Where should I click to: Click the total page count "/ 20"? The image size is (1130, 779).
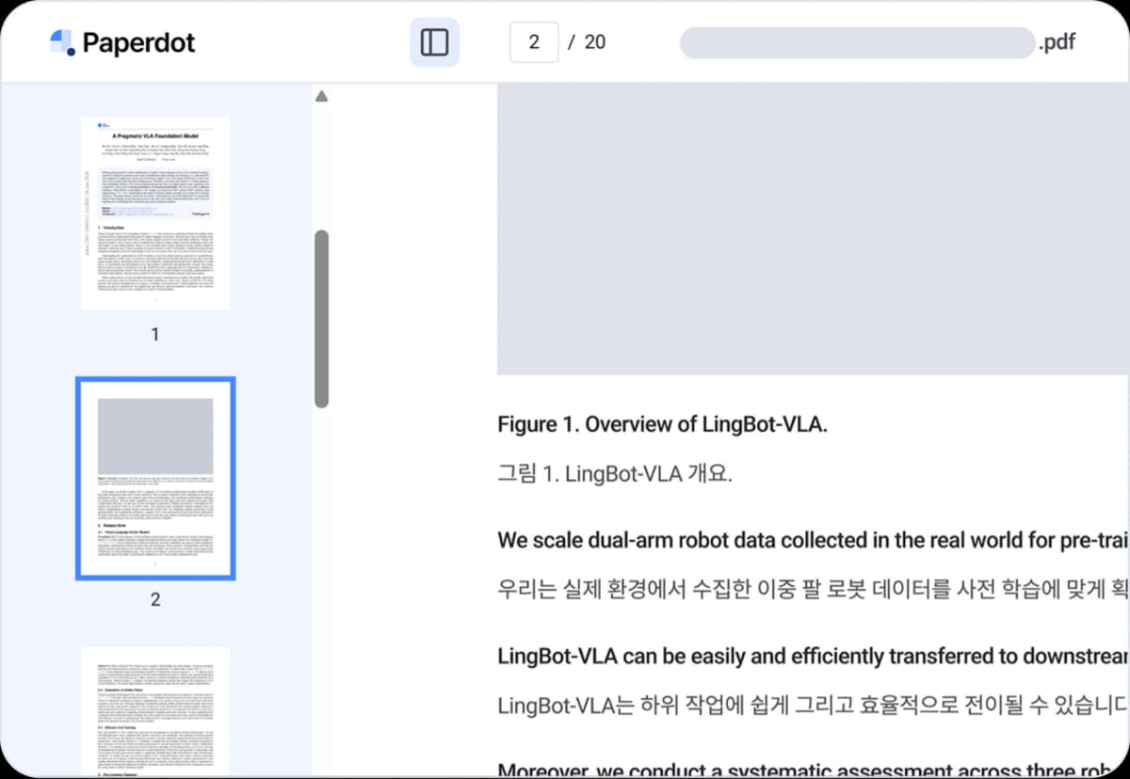(587, 42)
